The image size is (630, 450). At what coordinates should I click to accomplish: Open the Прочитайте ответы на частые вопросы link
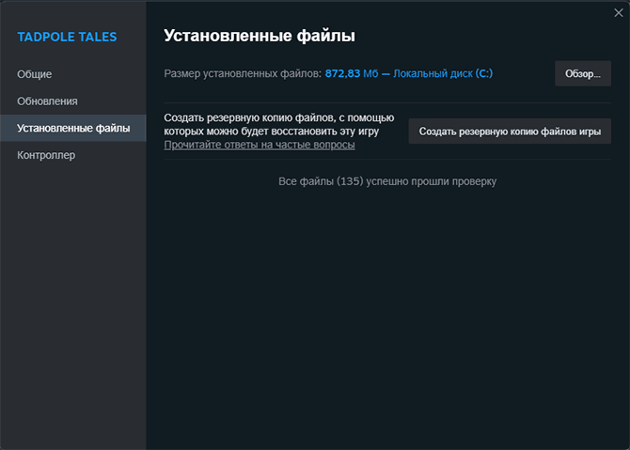click(x=260, y=145)
